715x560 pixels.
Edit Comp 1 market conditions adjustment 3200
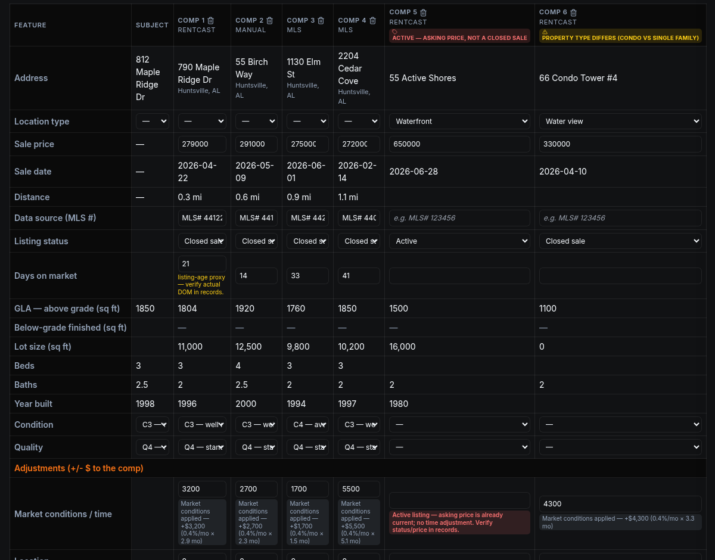pyautogui.click(x=202, y=489)
